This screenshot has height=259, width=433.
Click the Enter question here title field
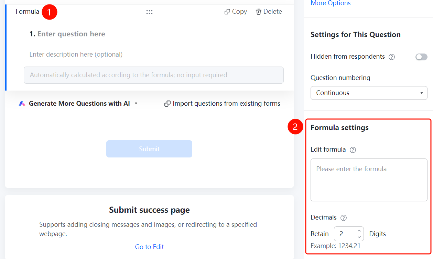(x=71, y=34)
